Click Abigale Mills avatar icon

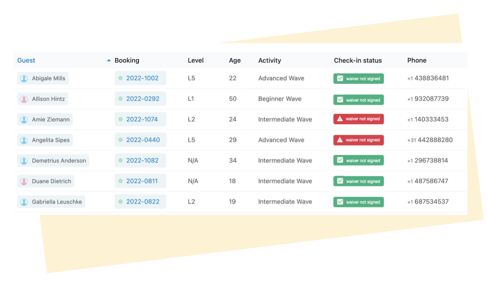point(24,78)
